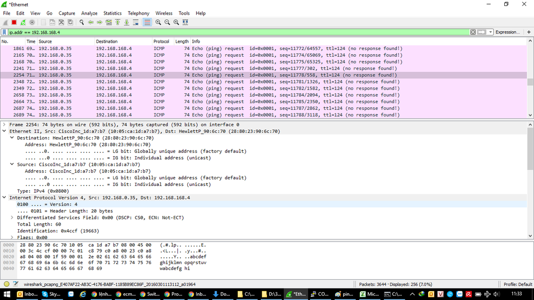Collapse the Ethernet II section
This screenshot has width=534, height=300.
(x=4, y=132)
